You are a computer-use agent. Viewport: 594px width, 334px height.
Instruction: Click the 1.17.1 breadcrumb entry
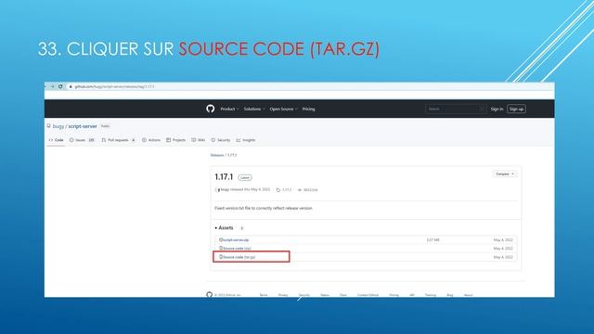[232, 155]
